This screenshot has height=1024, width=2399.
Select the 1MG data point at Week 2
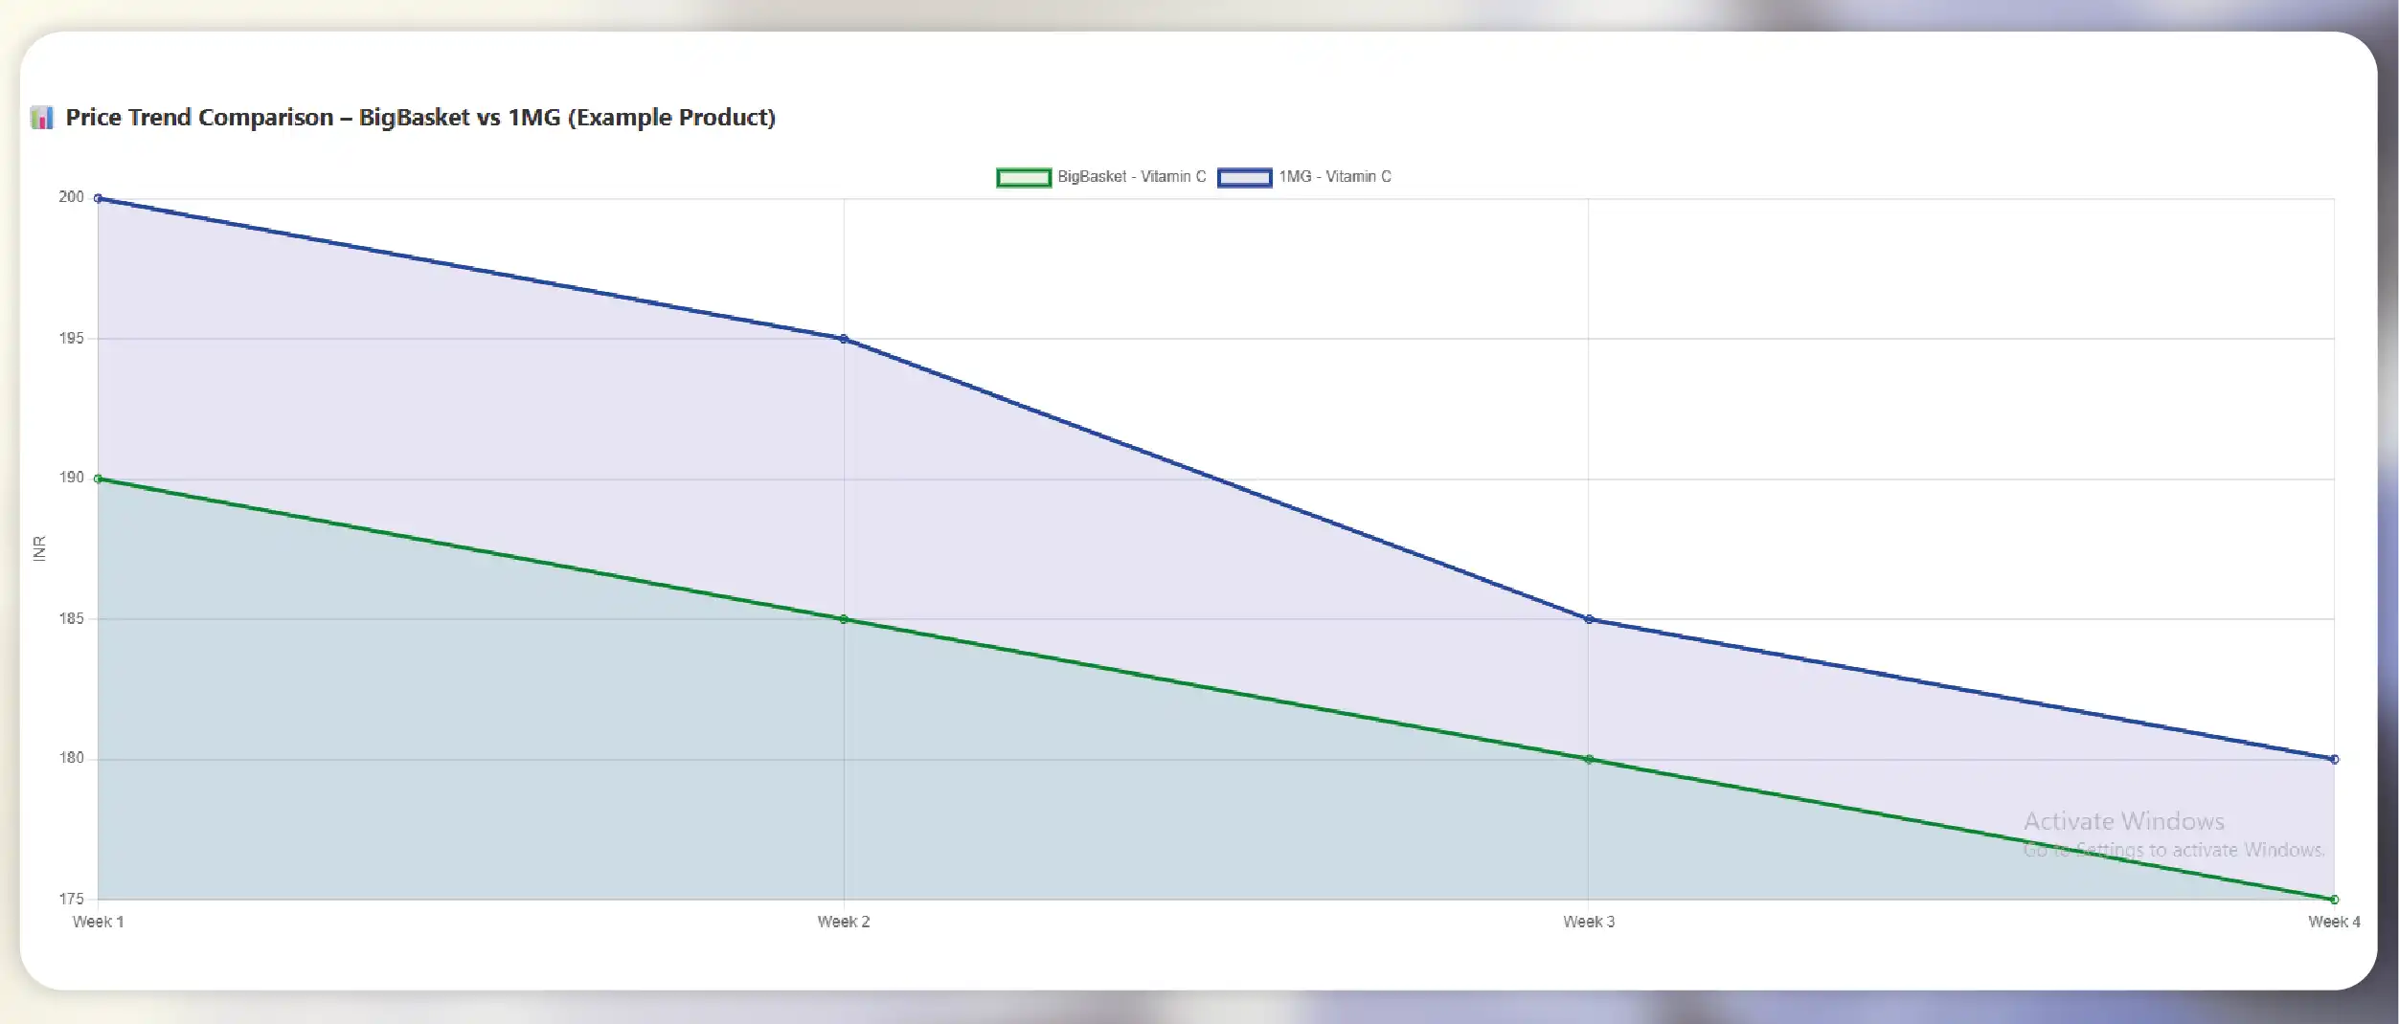[x=844, y=339]
